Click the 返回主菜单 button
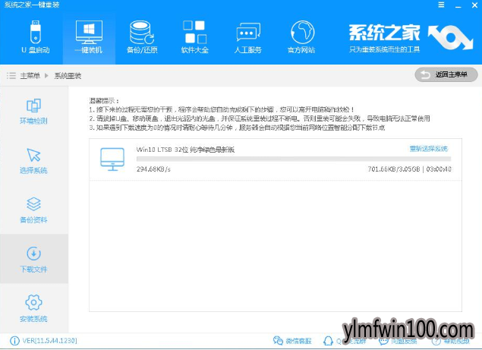This screenshot has width=482, height=350. (446, 74)
